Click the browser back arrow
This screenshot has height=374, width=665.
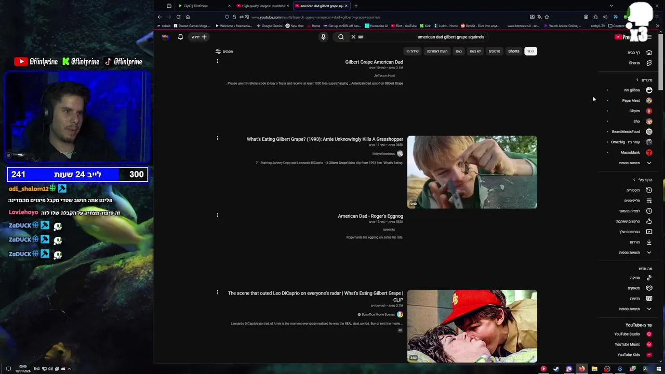click(159, 17)
